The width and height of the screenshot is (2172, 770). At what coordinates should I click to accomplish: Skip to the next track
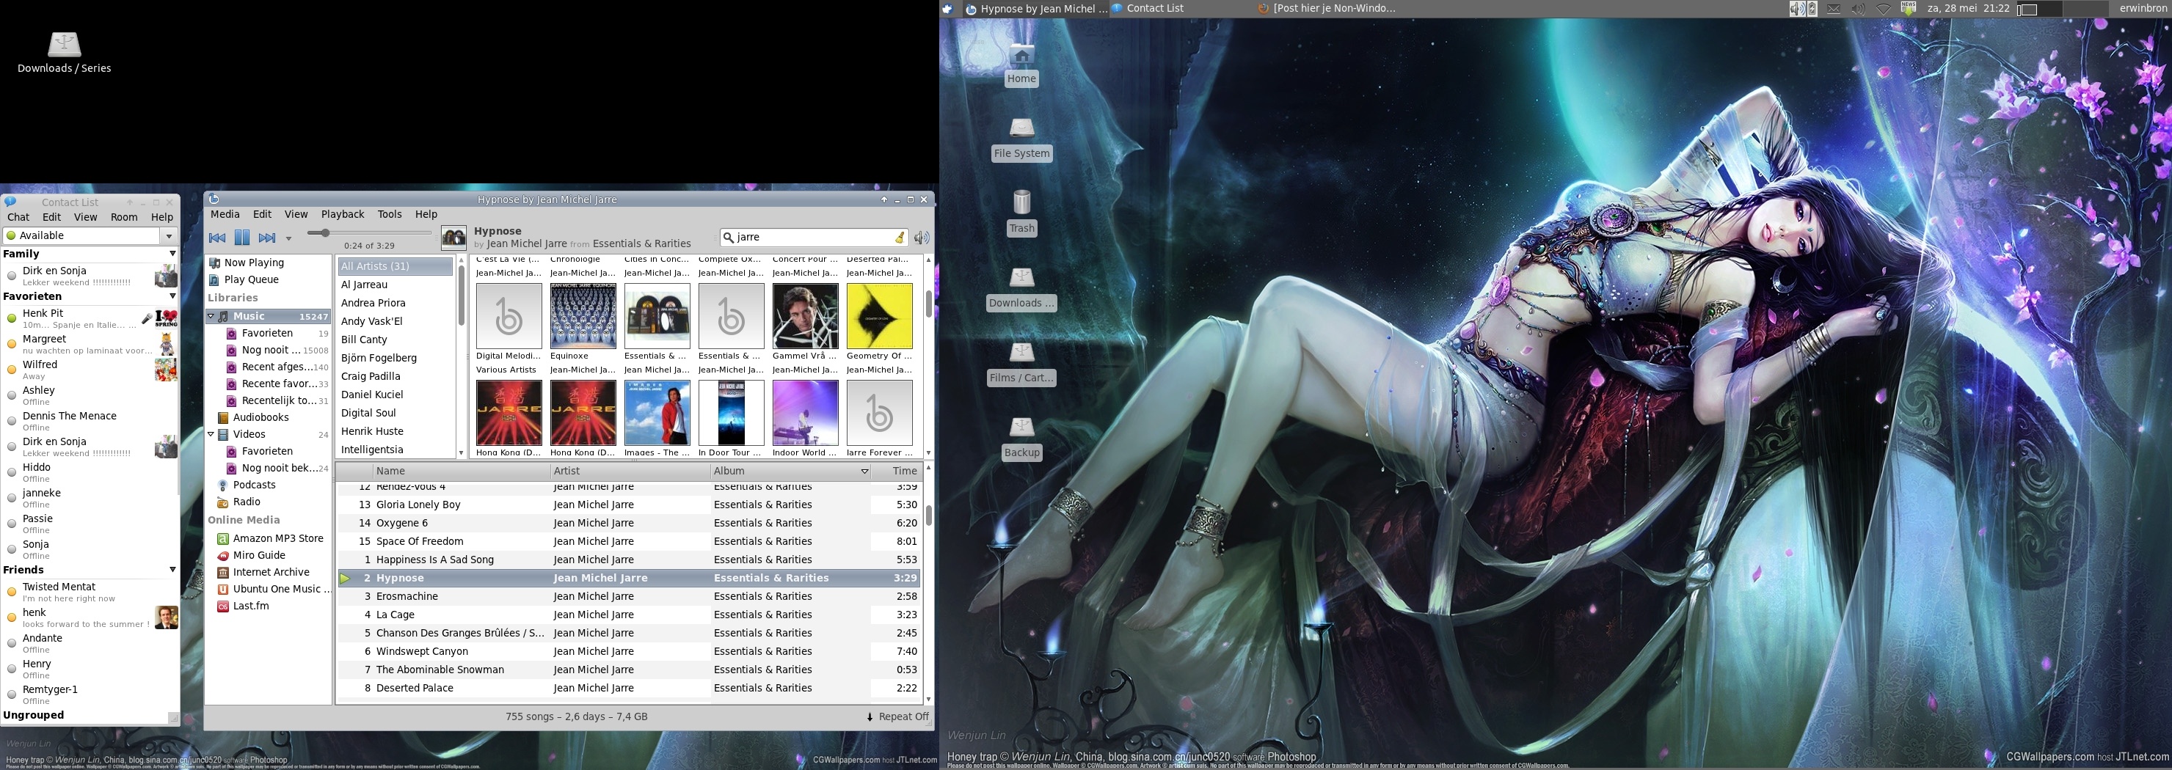266,238
